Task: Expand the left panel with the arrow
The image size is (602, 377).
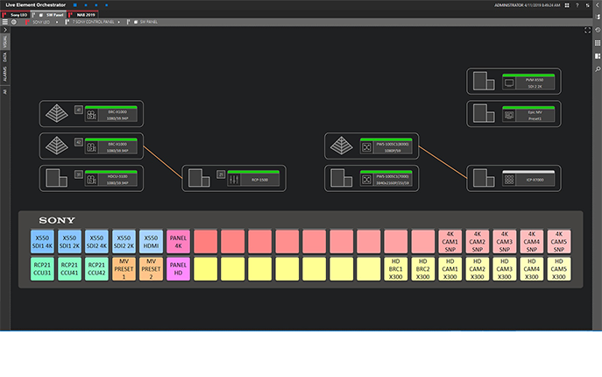Action: pyautogui.click(x=5, y=30)
